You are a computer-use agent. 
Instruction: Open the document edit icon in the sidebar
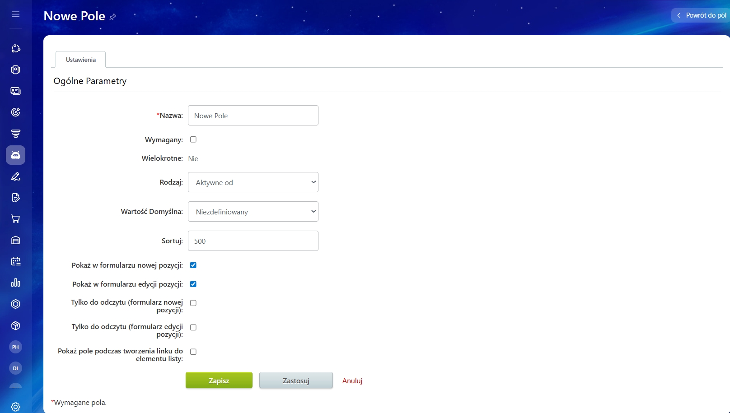click(x=15, y=197)
